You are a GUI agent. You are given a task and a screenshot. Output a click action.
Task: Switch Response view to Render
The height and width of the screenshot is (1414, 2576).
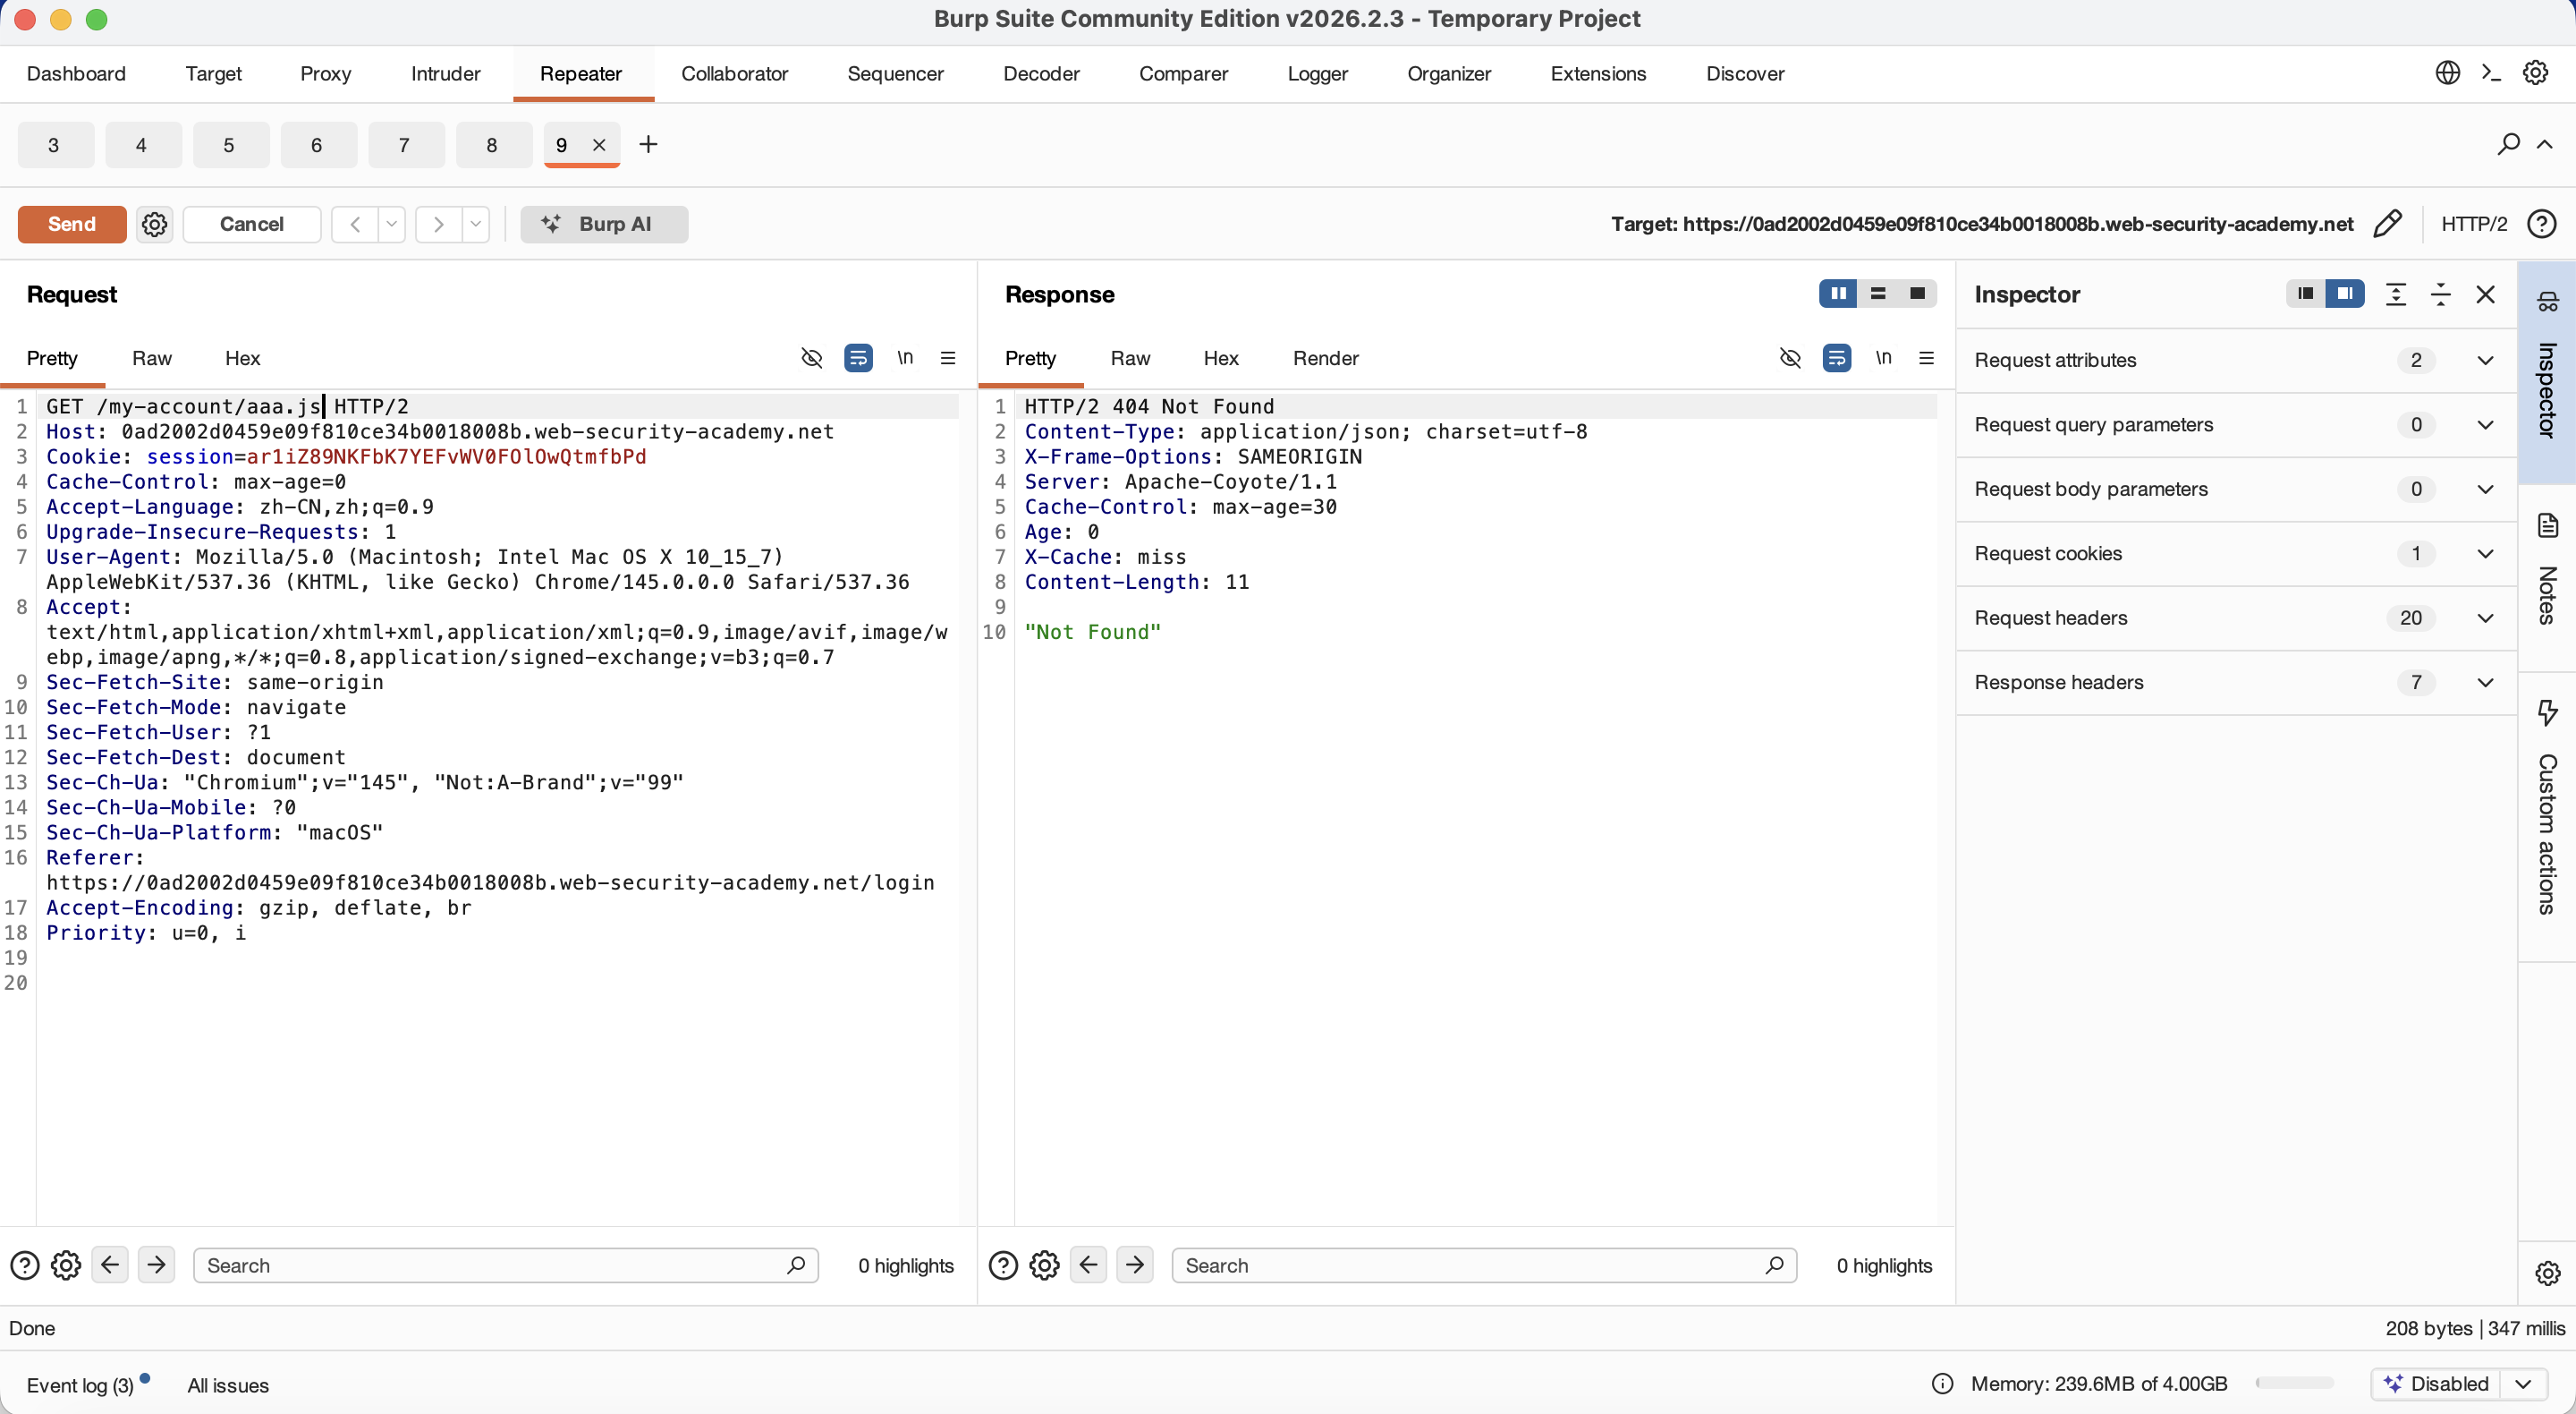[1326, 358]
